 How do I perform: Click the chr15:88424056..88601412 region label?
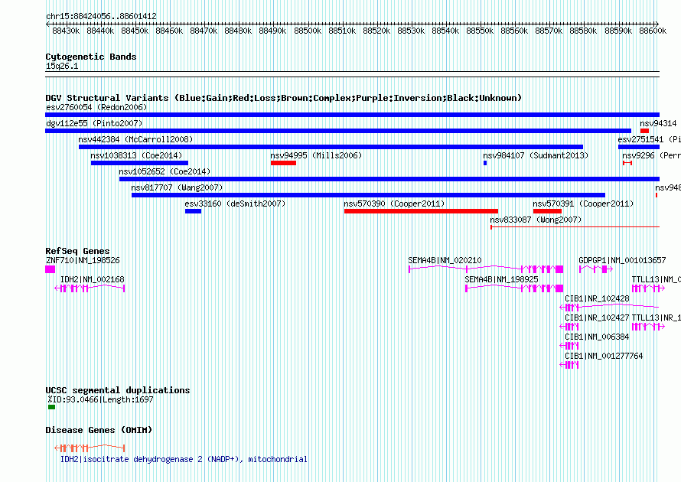[x=101, y=16]
